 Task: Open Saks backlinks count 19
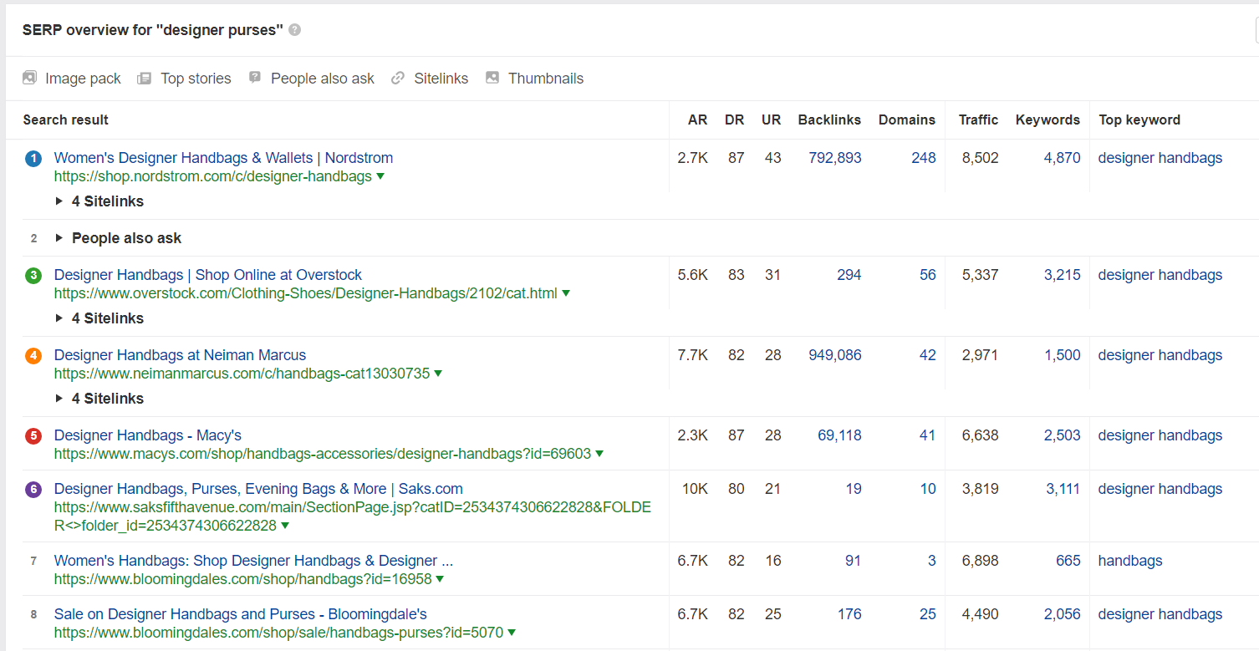point(854,489)
